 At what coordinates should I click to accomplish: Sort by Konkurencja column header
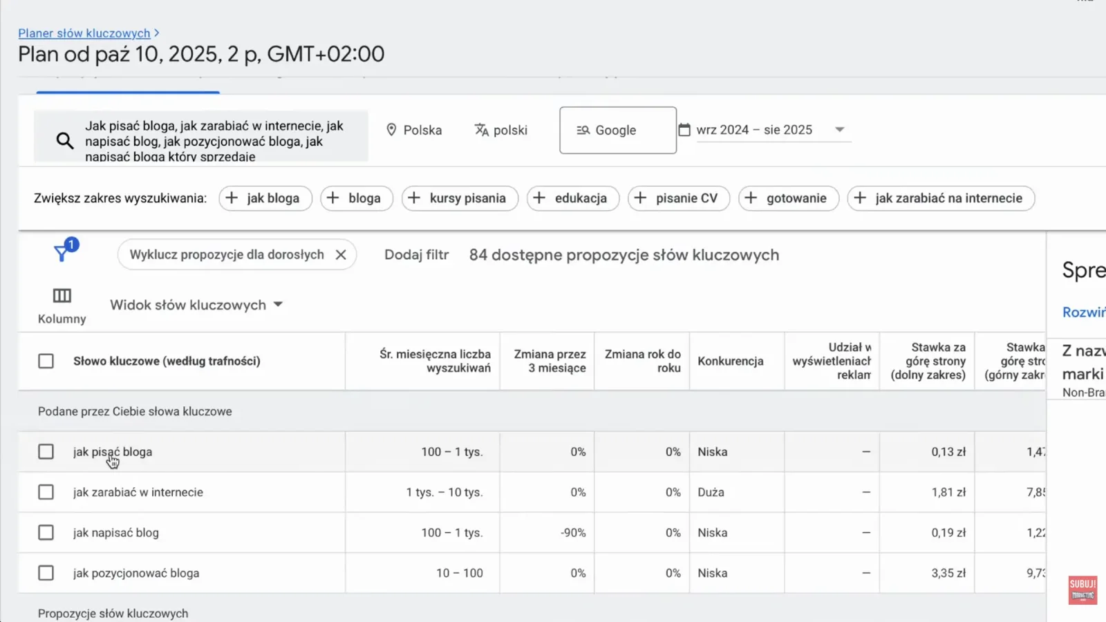pyautogui.click(x=731, y=361)
